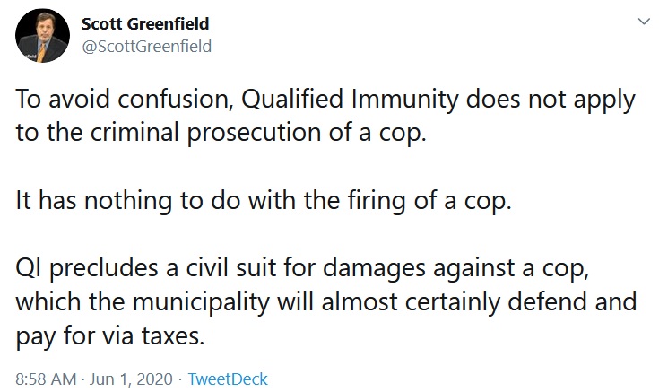Click the 'Qualified Immunity' phrase
This screenshot has height=392, width=659.
350,100
